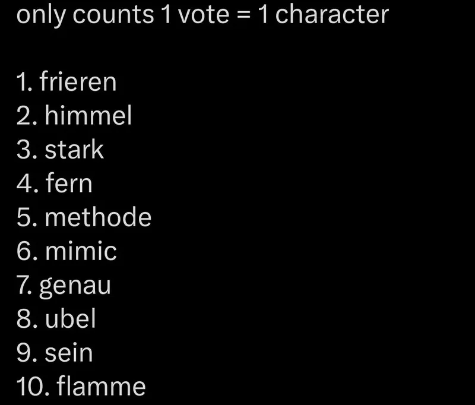Click the list number "5." before methode
The height and width of the screenshot is (405, 475).
pyautogui.click(x=27, y=217)
